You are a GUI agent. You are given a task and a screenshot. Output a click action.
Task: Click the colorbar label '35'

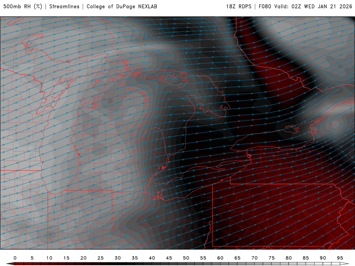[135, 258]
